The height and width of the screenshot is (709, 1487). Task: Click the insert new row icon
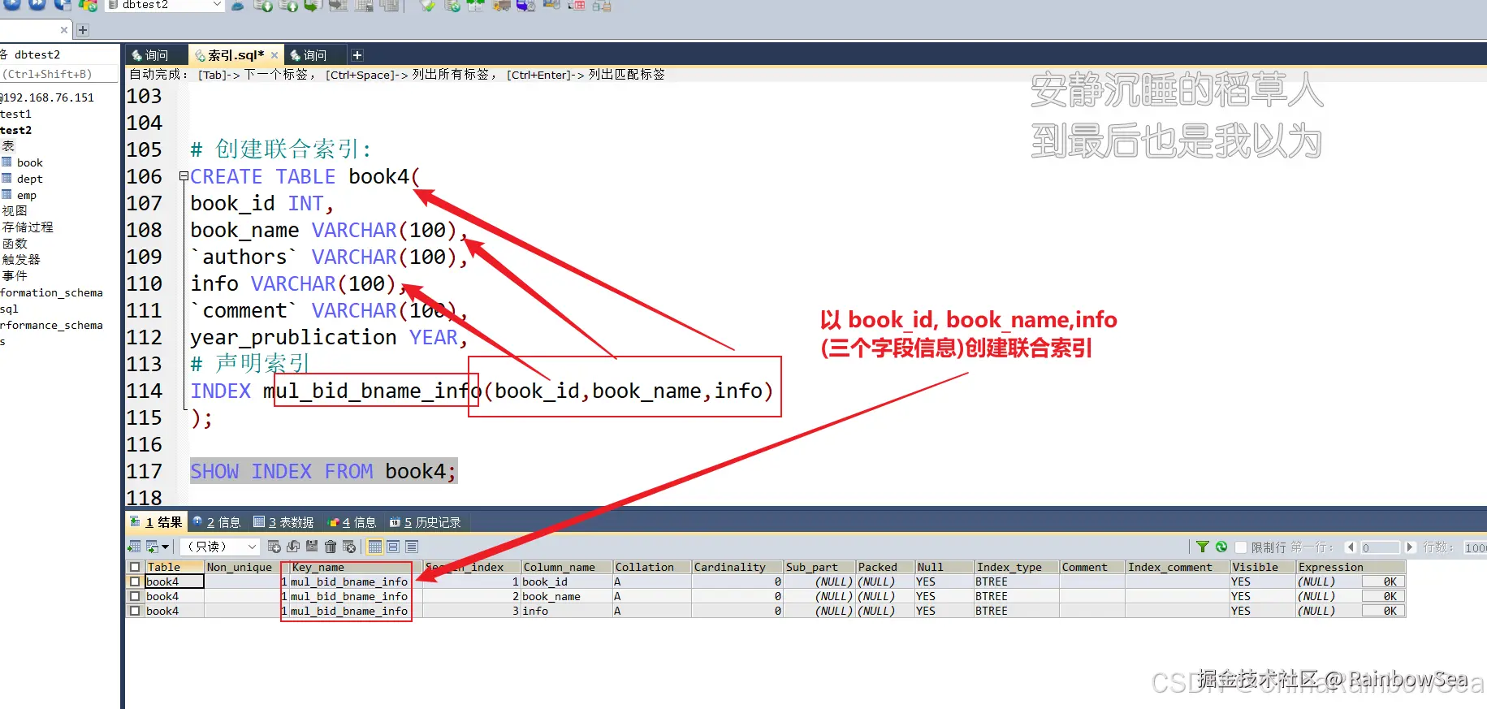tap(274, 547)
